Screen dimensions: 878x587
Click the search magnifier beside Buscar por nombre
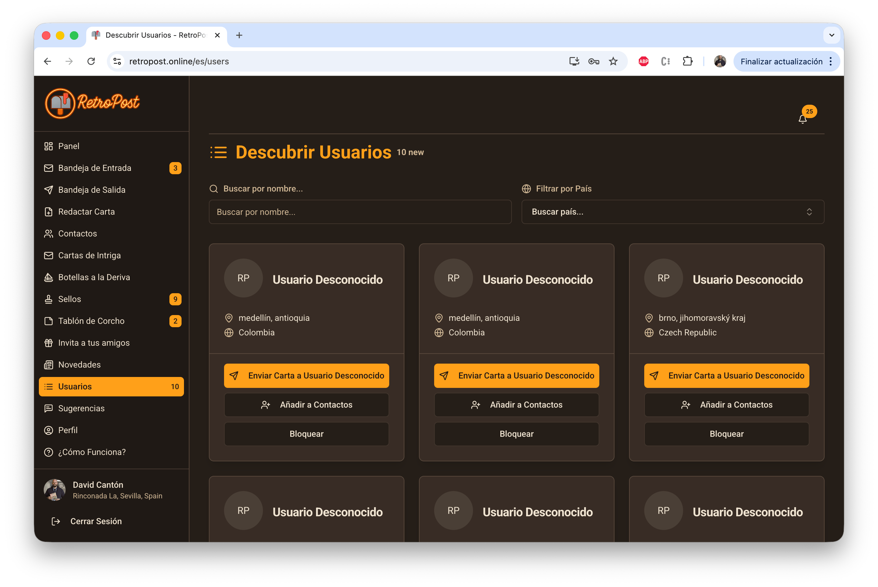coord(214,189)
